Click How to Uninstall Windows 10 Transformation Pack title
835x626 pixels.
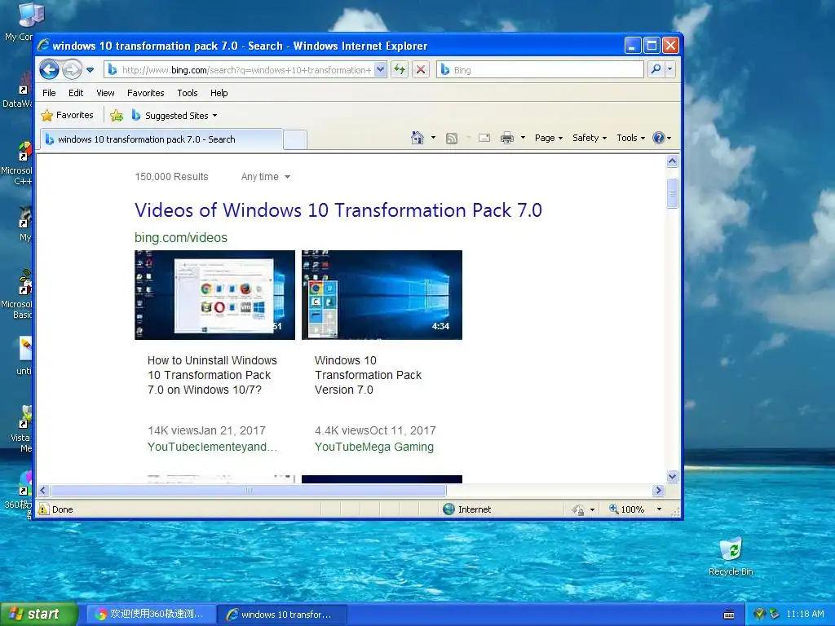[213, 375]
